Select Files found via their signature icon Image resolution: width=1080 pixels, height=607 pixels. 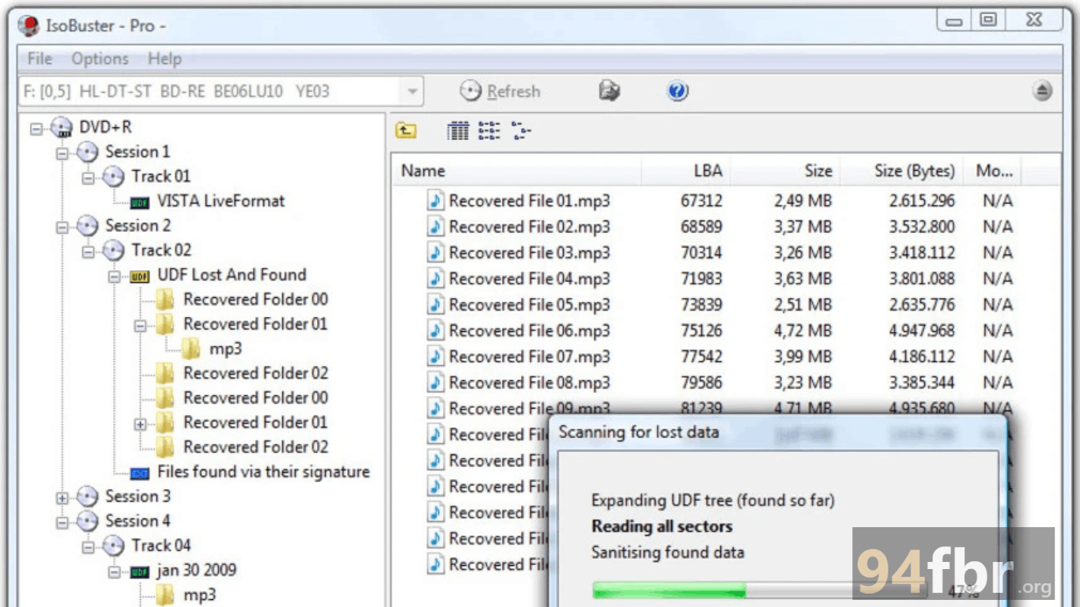point(140,473)
